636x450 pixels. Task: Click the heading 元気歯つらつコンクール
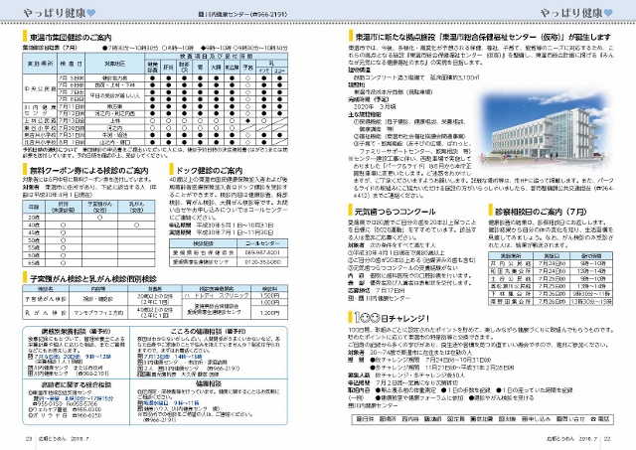[x=396, y=212]
